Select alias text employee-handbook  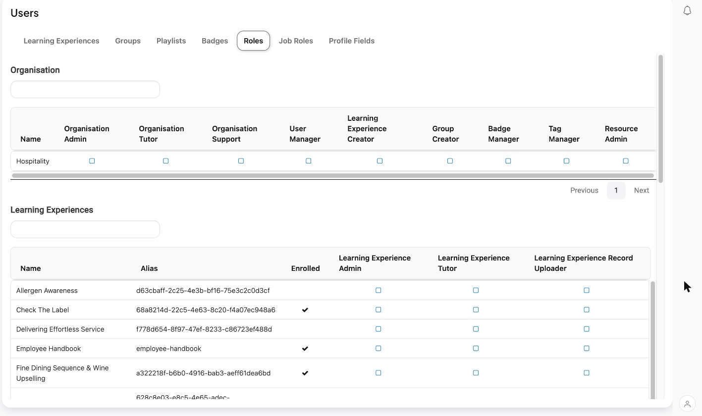click(x=168, y=348)
